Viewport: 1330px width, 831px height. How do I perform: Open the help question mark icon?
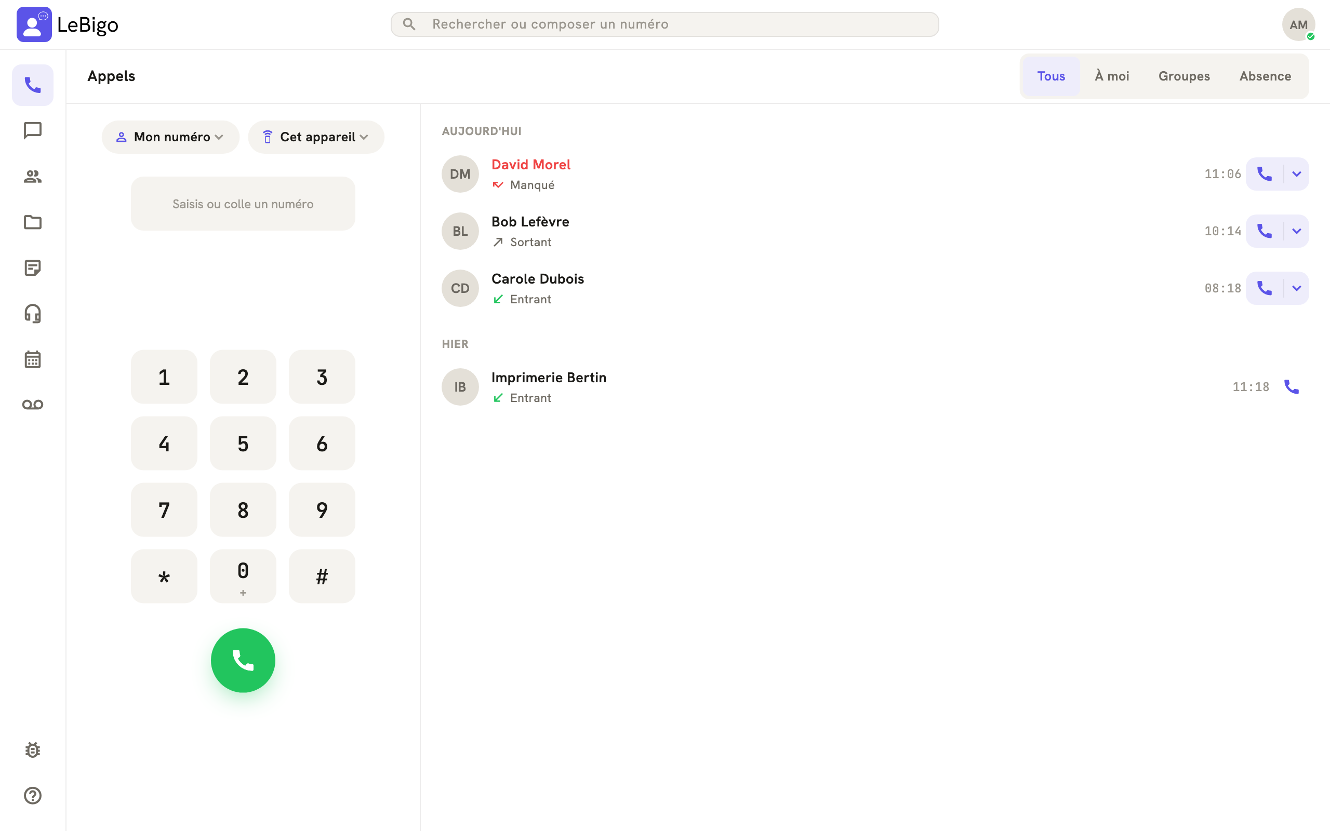click(x=32, y=795)
